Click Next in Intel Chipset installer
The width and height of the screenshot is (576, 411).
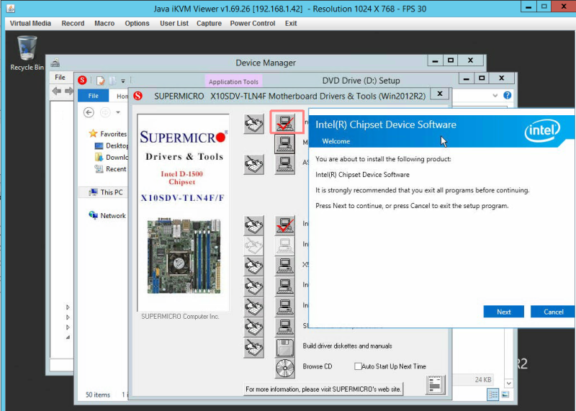tap(503, 312)
